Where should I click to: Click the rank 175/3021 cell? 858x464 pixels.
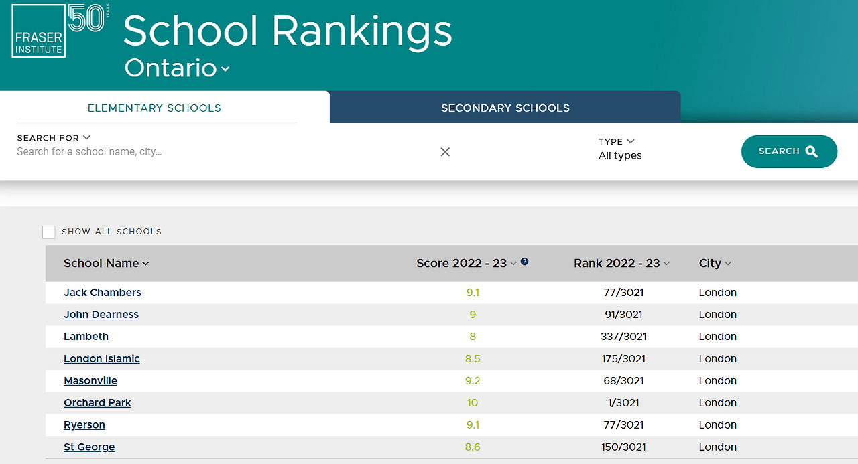(x=623, y=359)
